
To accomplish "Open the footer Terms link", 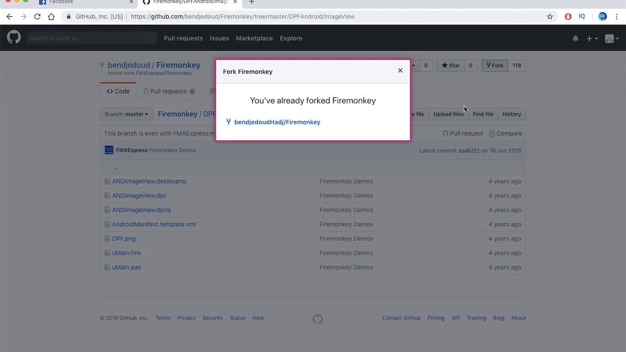I will pos(163,318).
